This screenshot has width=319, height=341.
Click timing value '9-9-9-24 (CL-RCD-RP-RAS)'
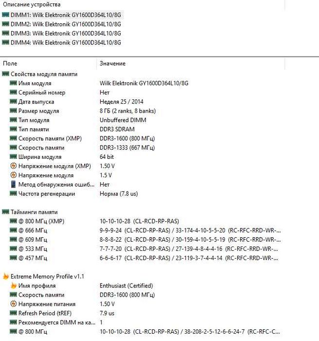pos(135,230)
